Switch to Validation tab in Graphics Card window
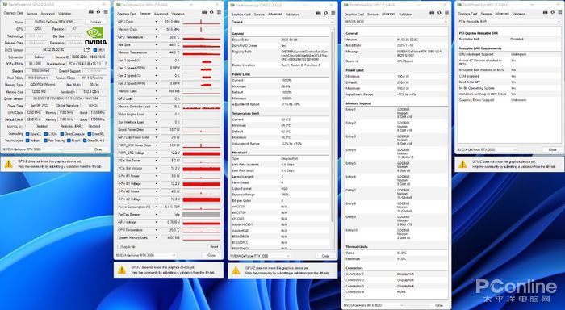This screenshot has height=310, width=565. pos(65,14)
